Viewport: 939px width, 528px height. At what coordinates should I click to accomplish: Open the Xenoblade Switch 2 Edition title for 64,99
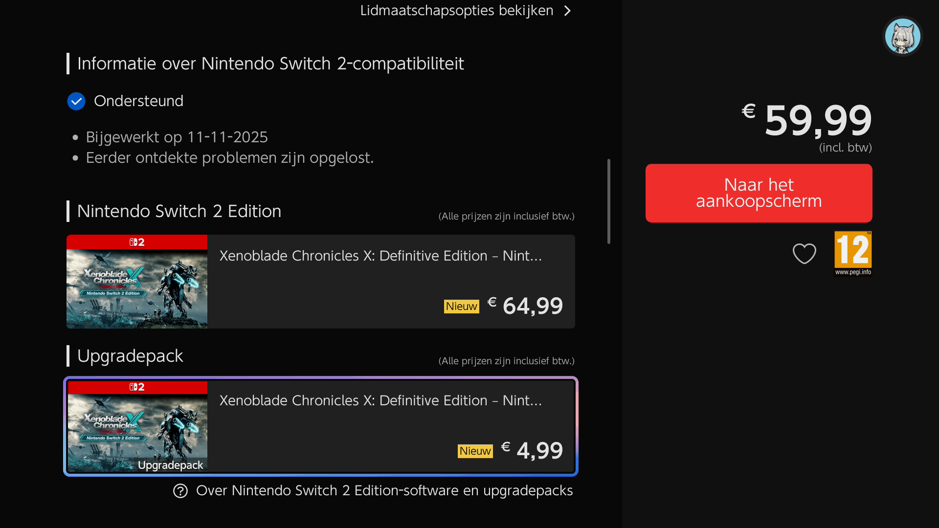pyautogui.click(x=380, y=256)
